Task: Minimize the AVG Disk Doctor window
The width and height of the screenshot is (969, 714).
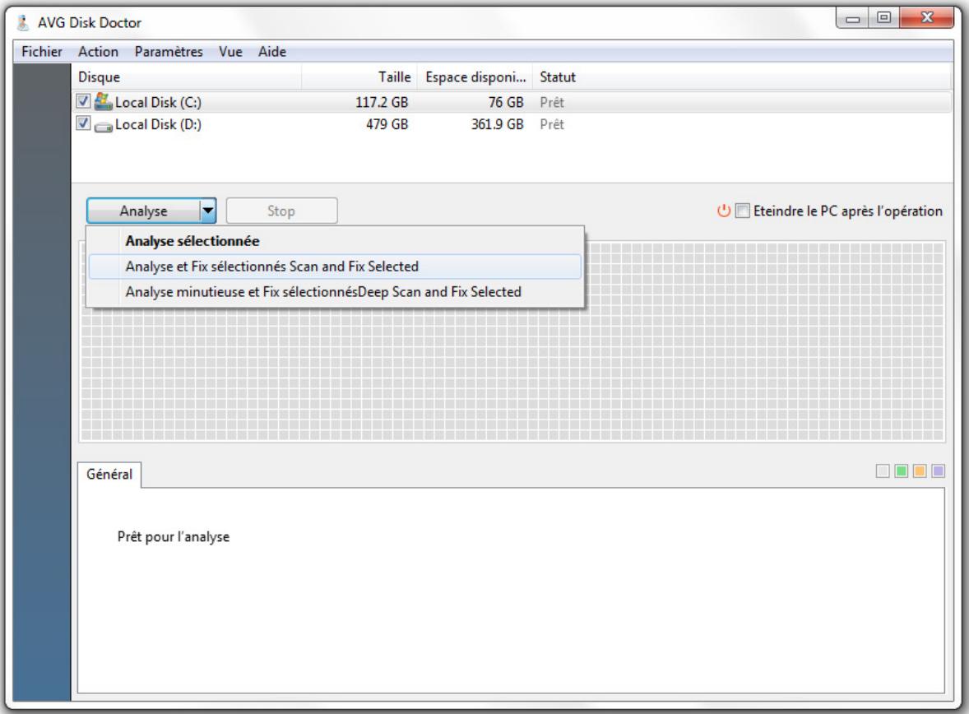Action: click(853, 19)
